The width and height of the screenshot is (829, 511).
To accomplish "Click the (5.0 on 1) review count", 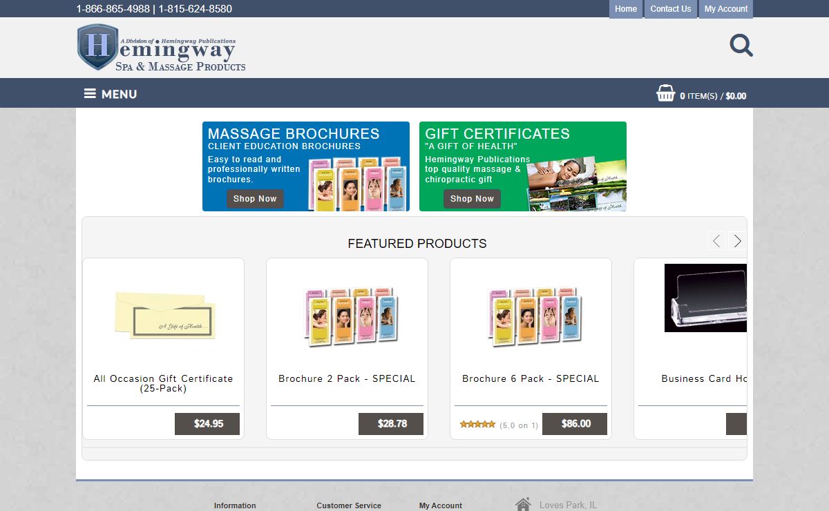I will [519, 425].
